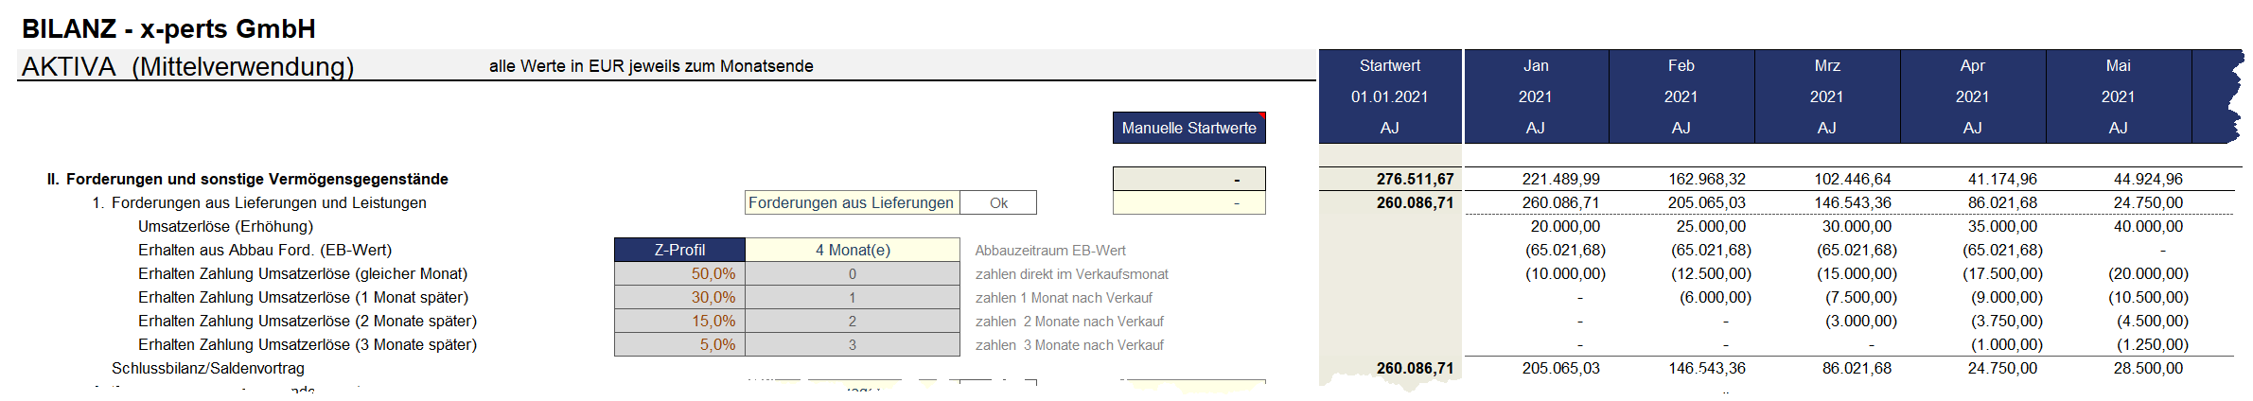Select the Apr 2021 column header
Screen dimensions: 2253x401
coord(1973,96)
